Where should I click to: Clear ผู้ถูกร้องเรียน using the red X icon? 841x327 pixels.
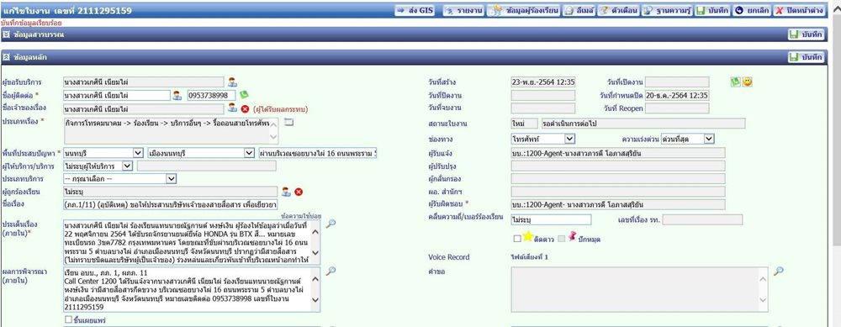pyautogui.click(x=299, y=192)
